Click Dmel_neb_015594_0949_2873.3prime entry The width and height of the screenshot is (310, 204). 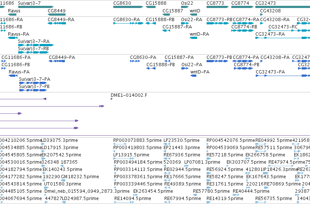[x=87, y=191]
